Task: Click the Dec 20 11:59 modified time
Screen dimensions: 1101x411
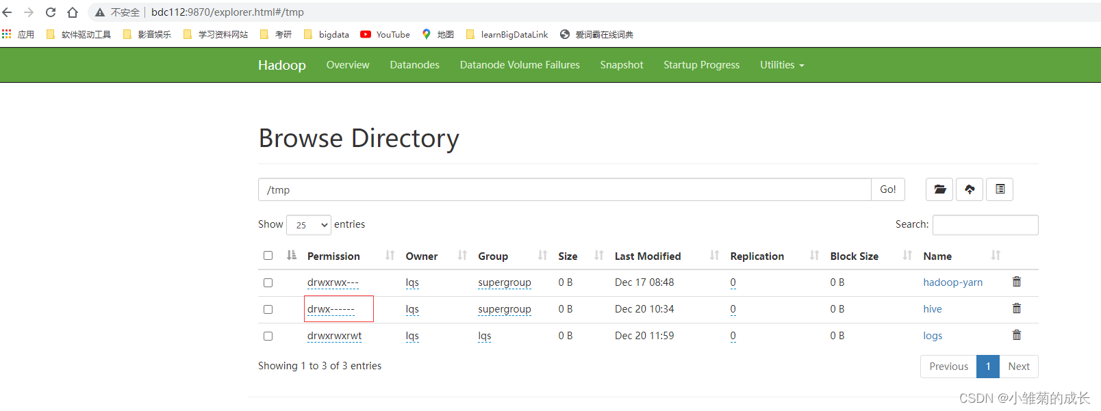Action: (644, 336)
